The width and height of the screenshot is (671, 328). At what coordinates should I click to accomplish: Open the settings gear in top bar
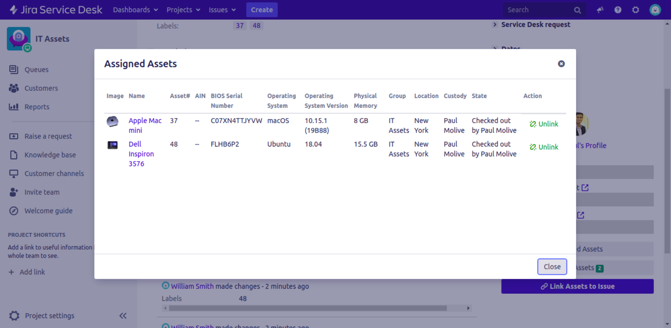636,10
